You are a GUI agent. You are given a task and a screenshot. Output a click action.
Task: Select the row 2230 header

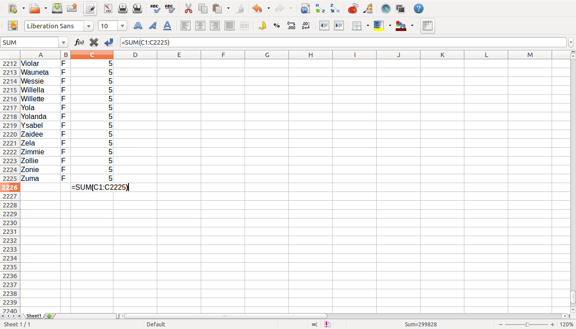pos(10,223)
